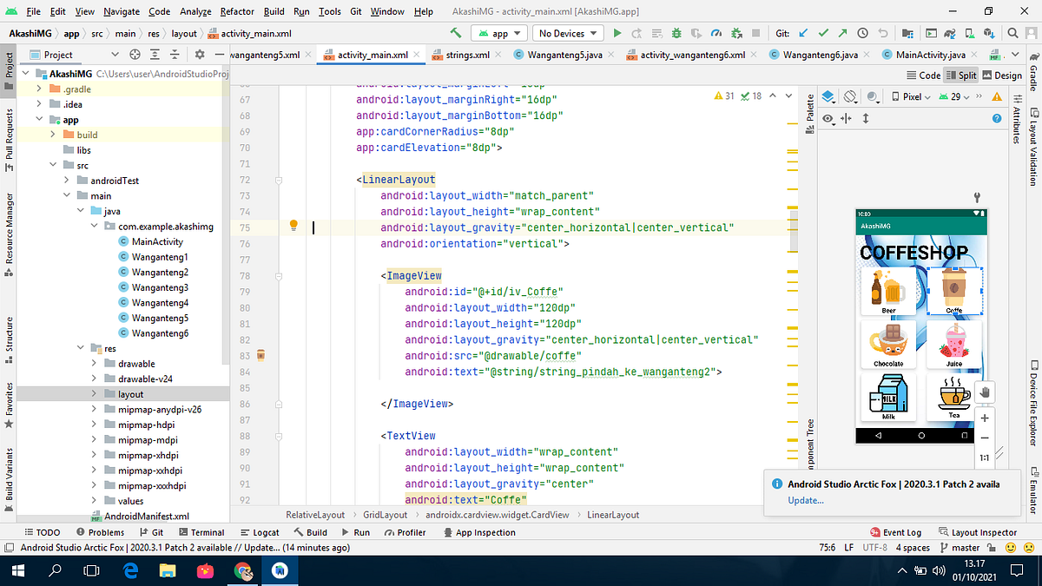Push commits using the Git up-arrow icon
The image size is (1042, 586).
click(842, 31)
